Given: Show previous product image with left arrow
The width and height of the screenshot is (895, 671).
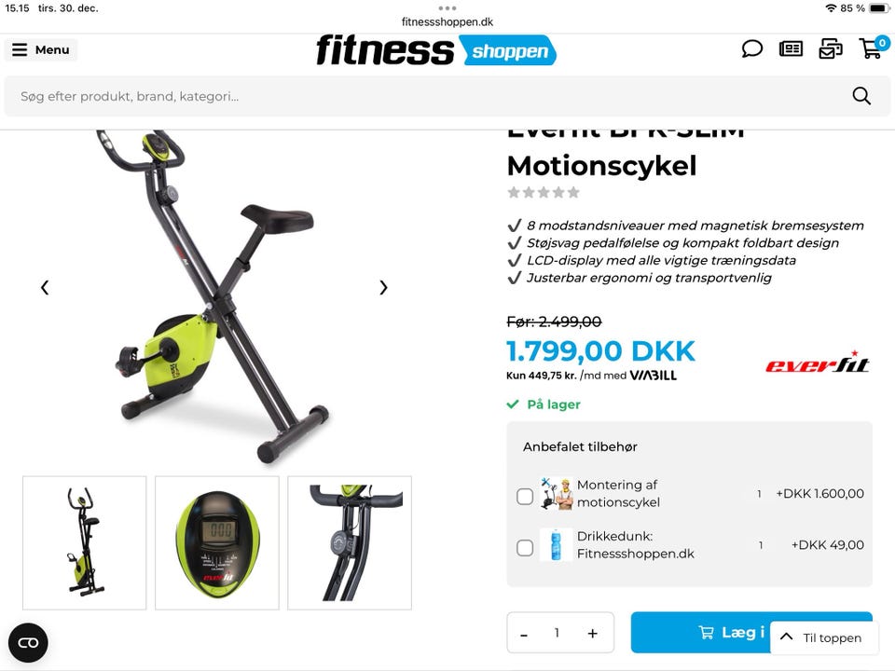Looking at the screenshot, I should (45, 288).
